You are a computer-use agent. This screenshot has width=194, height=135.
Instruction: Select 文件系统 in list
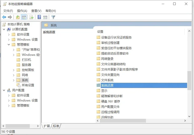pyautogui.click(x=107, y=80)
